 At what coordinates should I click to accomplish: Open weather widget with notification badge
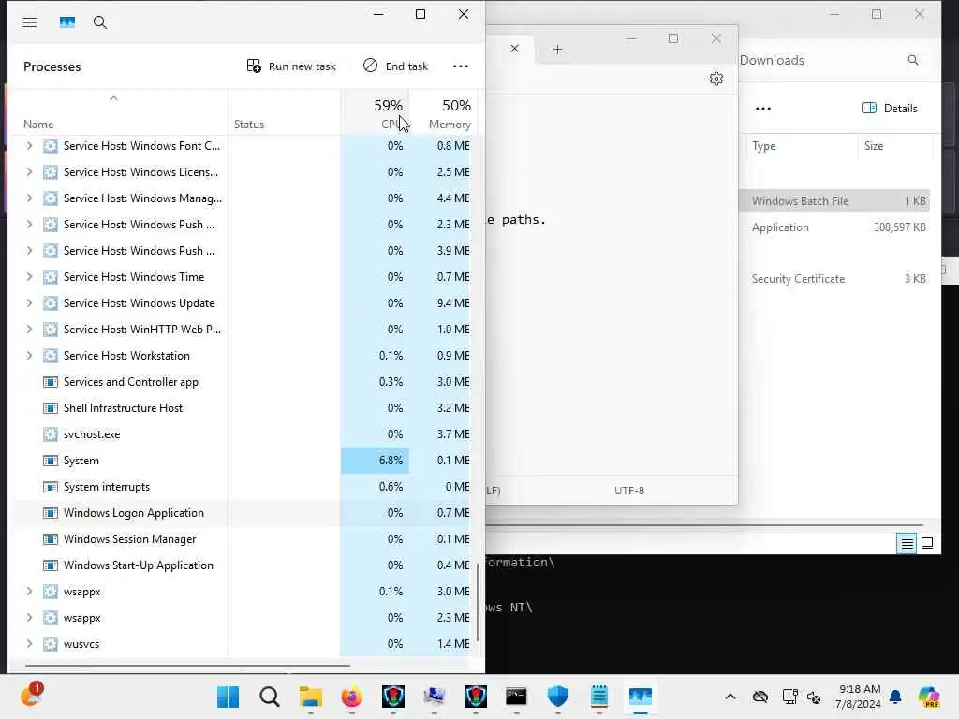tap(32, 696)
